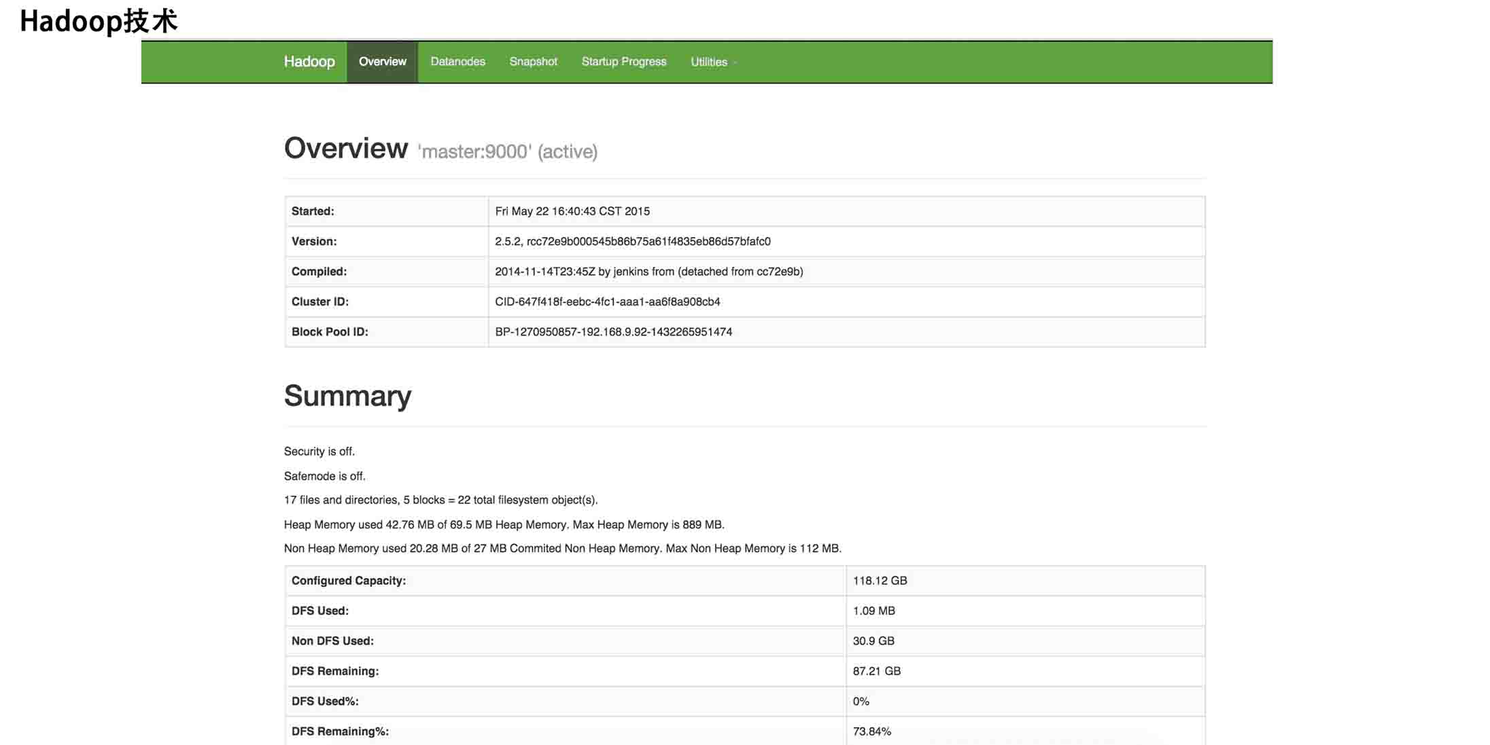This screenshot has height=745, width=1490.
Task: Click the Summary section heading
Action: tap(347, 396)
